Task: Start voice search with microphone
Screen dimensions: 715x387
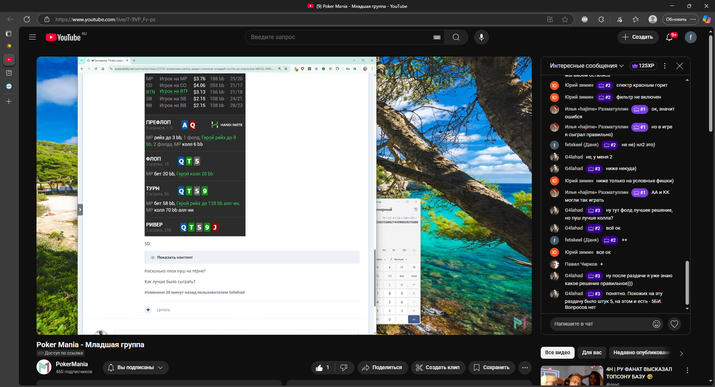Action: pos(482,37)
